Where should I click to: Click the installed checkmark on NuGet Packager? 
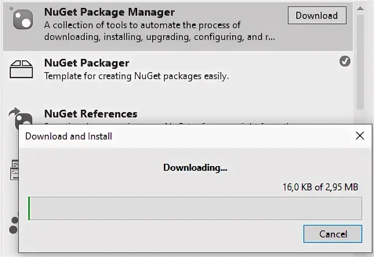pyautogui.click(x=345, y=61)
